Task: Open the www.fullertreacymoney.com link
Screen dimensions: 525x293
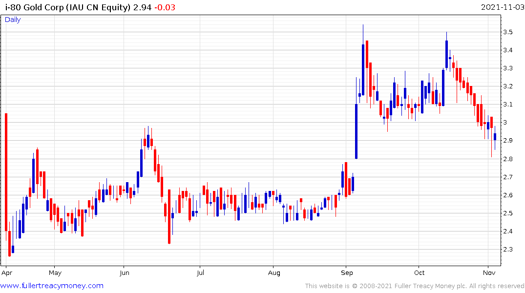Action: 52,286
